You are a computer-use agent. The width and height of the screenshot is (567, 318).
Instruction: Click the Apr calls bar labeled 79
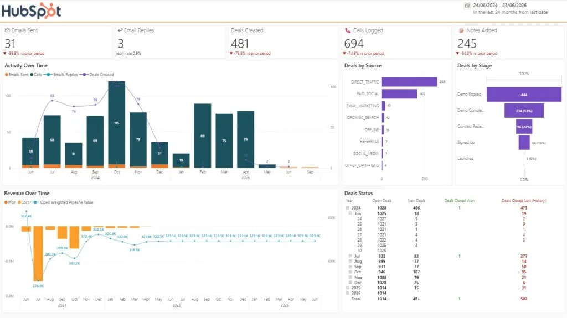pyautogui.click(x=245, y=139)
